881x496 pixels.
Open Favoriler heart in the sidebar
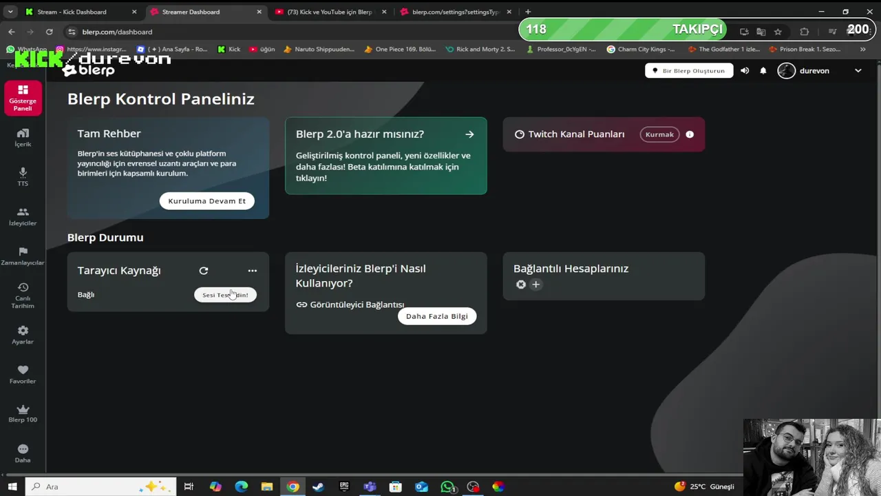[23, 375]
